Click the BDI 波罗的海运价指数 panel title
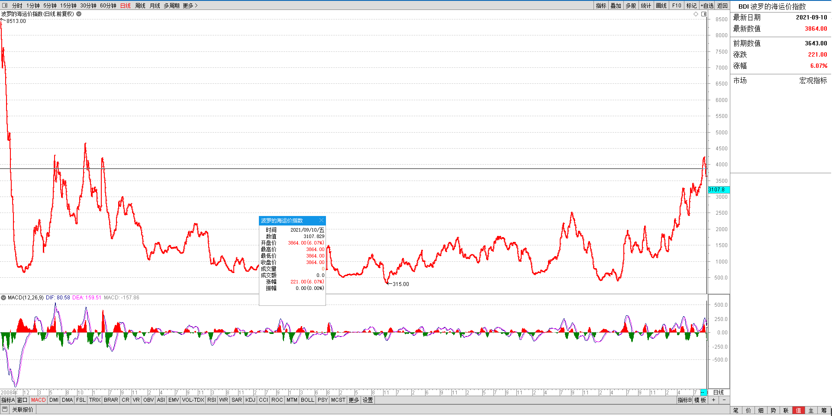The height and width of the screenshot is (416, 832). 772,6
